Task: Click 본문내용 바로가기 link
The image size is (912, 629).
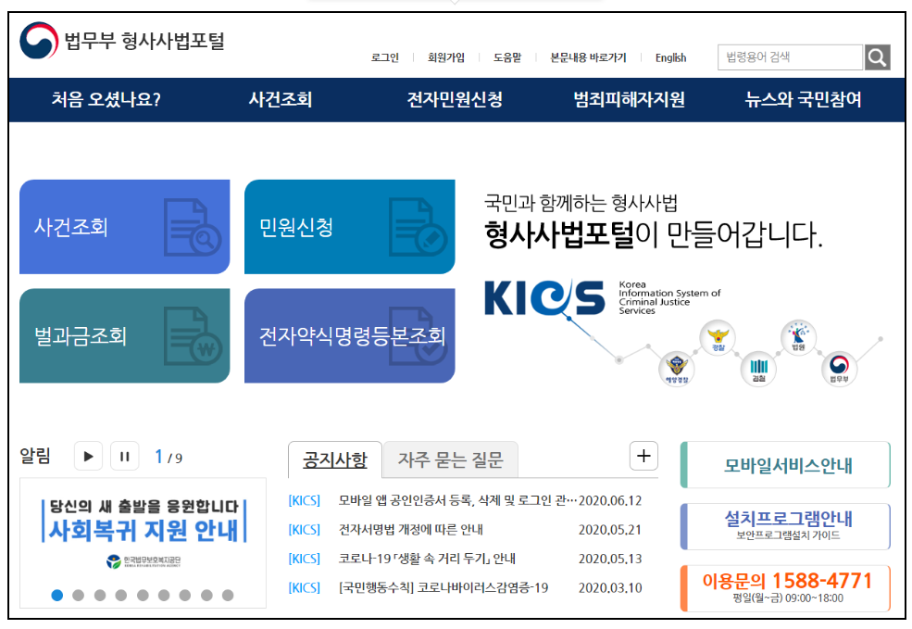Action: (588, 57)
